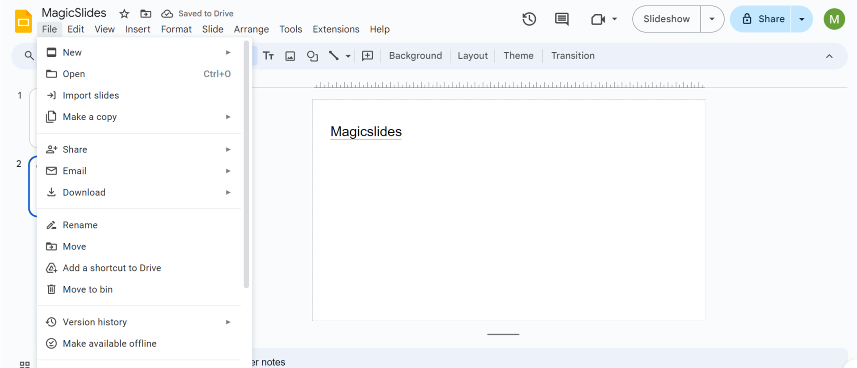This screenshot has height=368, width=857.
Task: Open the Slideshow options dropdown arrow
Action: 712,19
